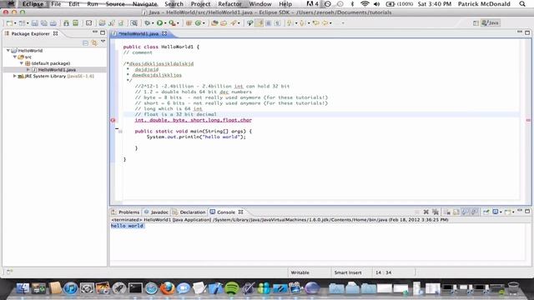Screen dimensions: 534x300
Task: Open the Run button dropdown arrow
Action: 165,23
